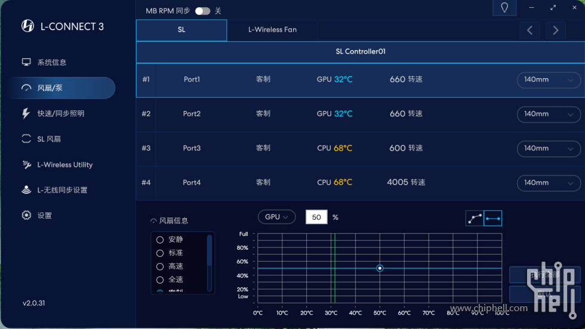The height and width of the screenshot is (329, 585).
Task: Open 设置 in the sidebar
Action: pos(44,215)
